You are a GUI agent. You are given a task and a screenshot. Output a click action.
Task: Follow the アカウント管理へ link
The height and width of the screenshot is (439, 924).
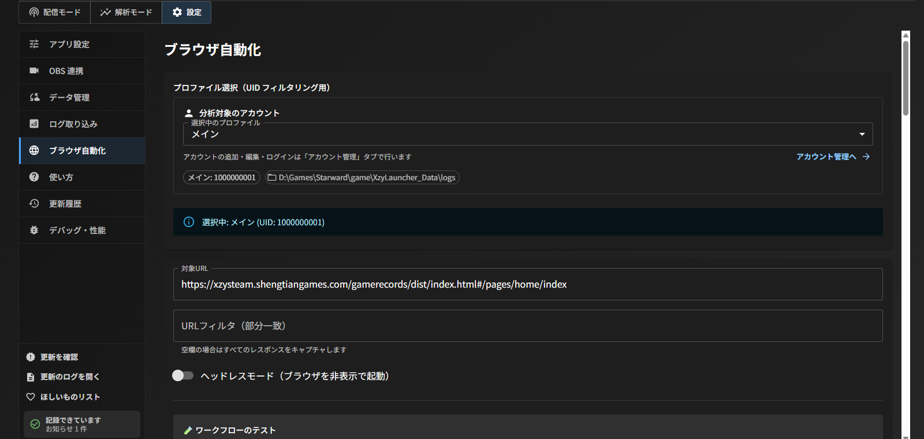click(833, 157)
